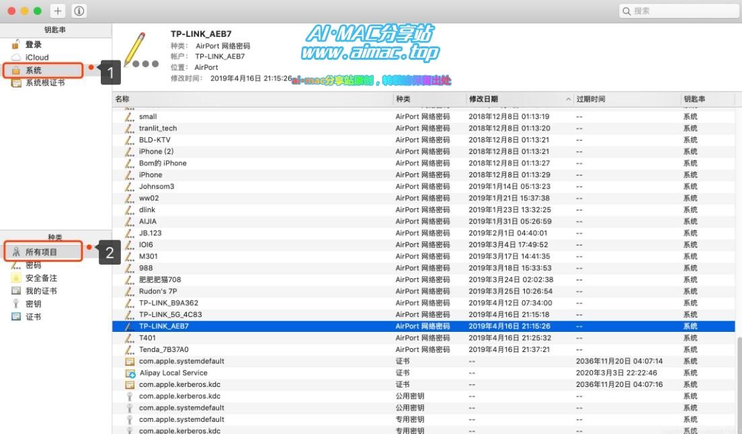Viewport: 742px width, 434px height.
Task: Click the Alipay Local Service certificate icon
Action: tap(130, 373)
